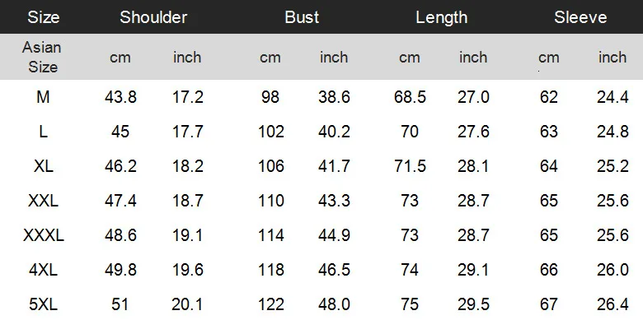
Task: Select the M size row label
Action: [43, 97]
